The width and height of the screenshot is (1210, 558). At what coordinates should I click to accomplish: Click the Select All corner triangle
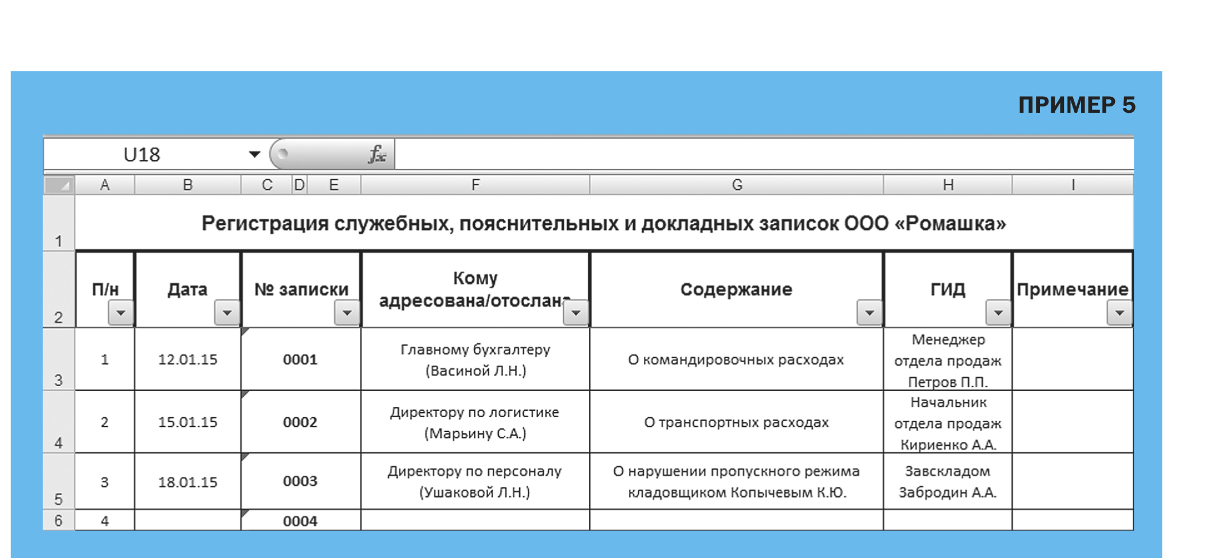[x=60, y=185]
